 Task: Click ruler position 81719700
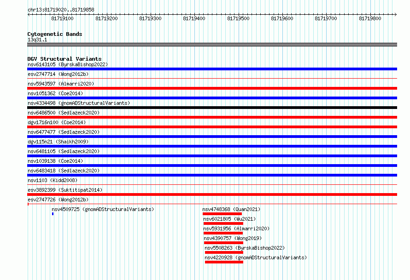tap(326, 18)
